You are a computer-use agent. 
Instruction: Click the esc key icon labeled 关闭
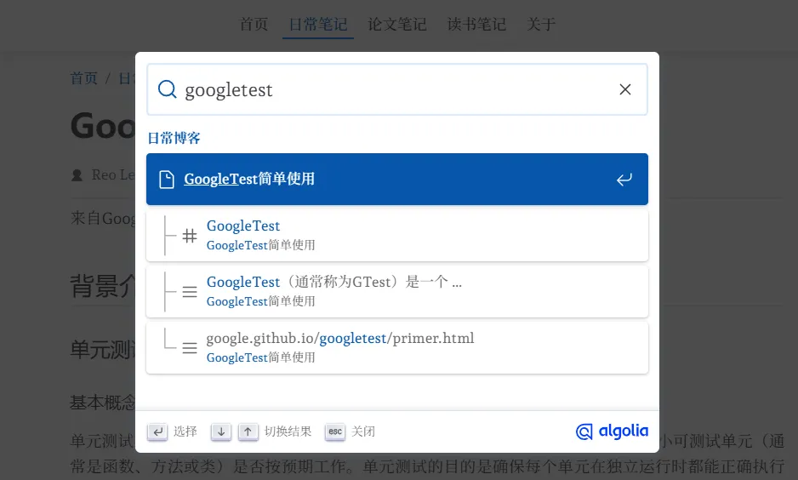335,431
